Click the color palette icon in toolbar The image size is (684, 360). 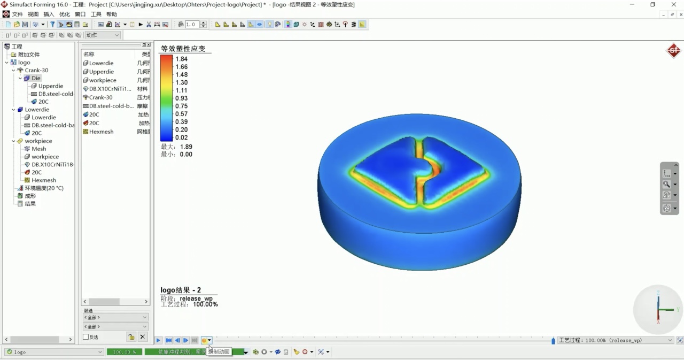pyautogui.click(x=278, y=25)
